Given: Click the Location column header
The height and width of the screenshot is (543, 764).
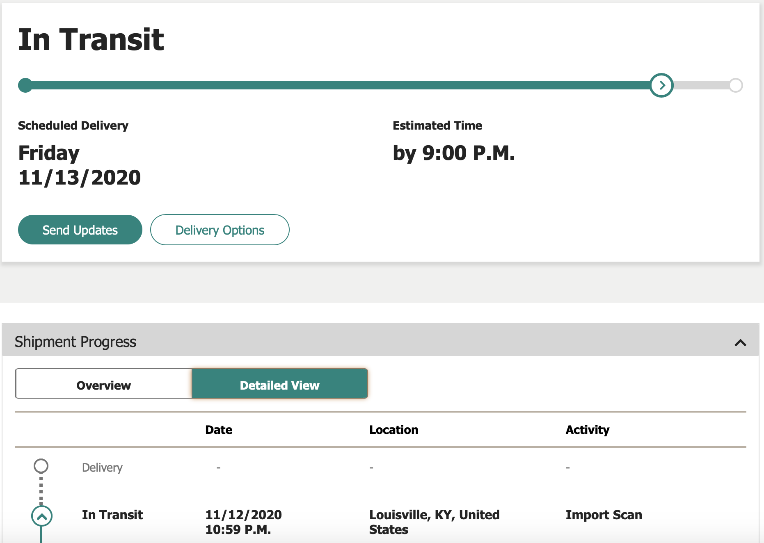Looking at the screenshot, I should click(x=393, y=430).
